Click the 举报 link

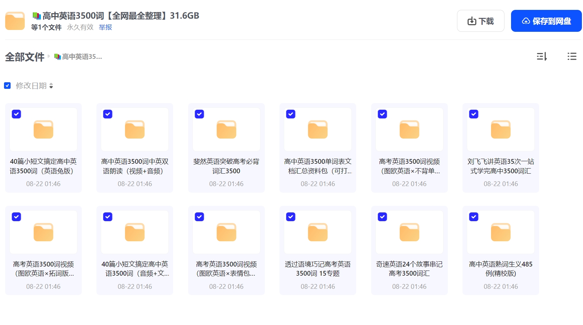[105, 27]
